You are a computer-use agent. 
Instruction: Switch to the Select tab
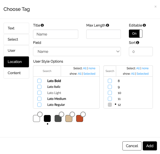[x=16, y=39]
